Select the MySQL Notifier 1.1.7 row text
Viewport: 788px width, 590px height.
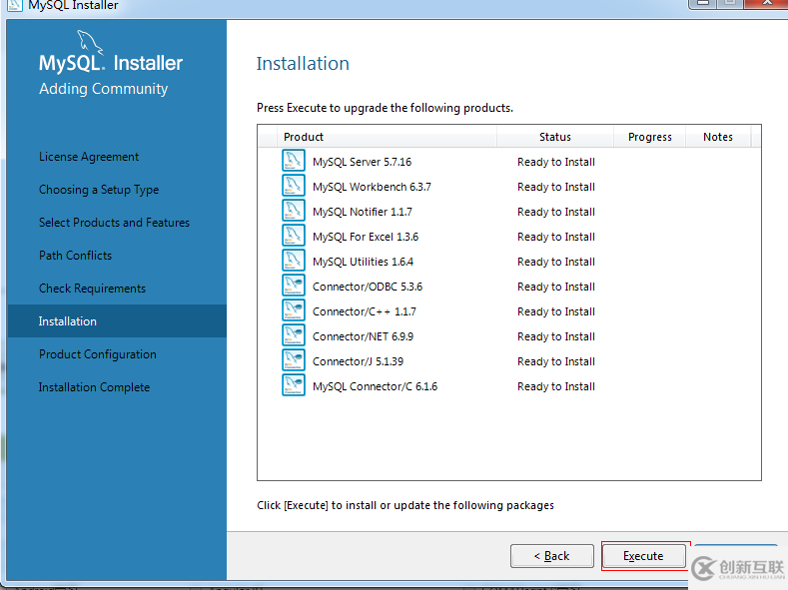[363, 212]
